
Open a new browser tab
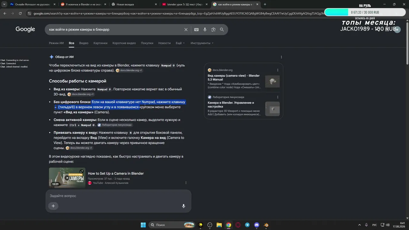click(x=265, y=4)
